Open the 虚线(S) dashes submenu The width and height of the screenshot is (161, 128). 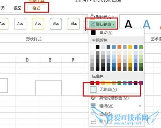coord(117,114)
